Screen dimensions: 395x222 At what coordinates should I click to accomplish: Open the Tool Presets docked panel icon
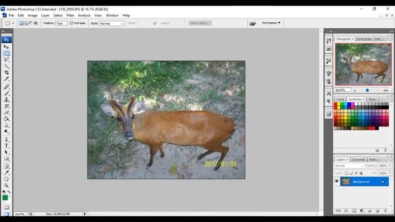[328, 61]
